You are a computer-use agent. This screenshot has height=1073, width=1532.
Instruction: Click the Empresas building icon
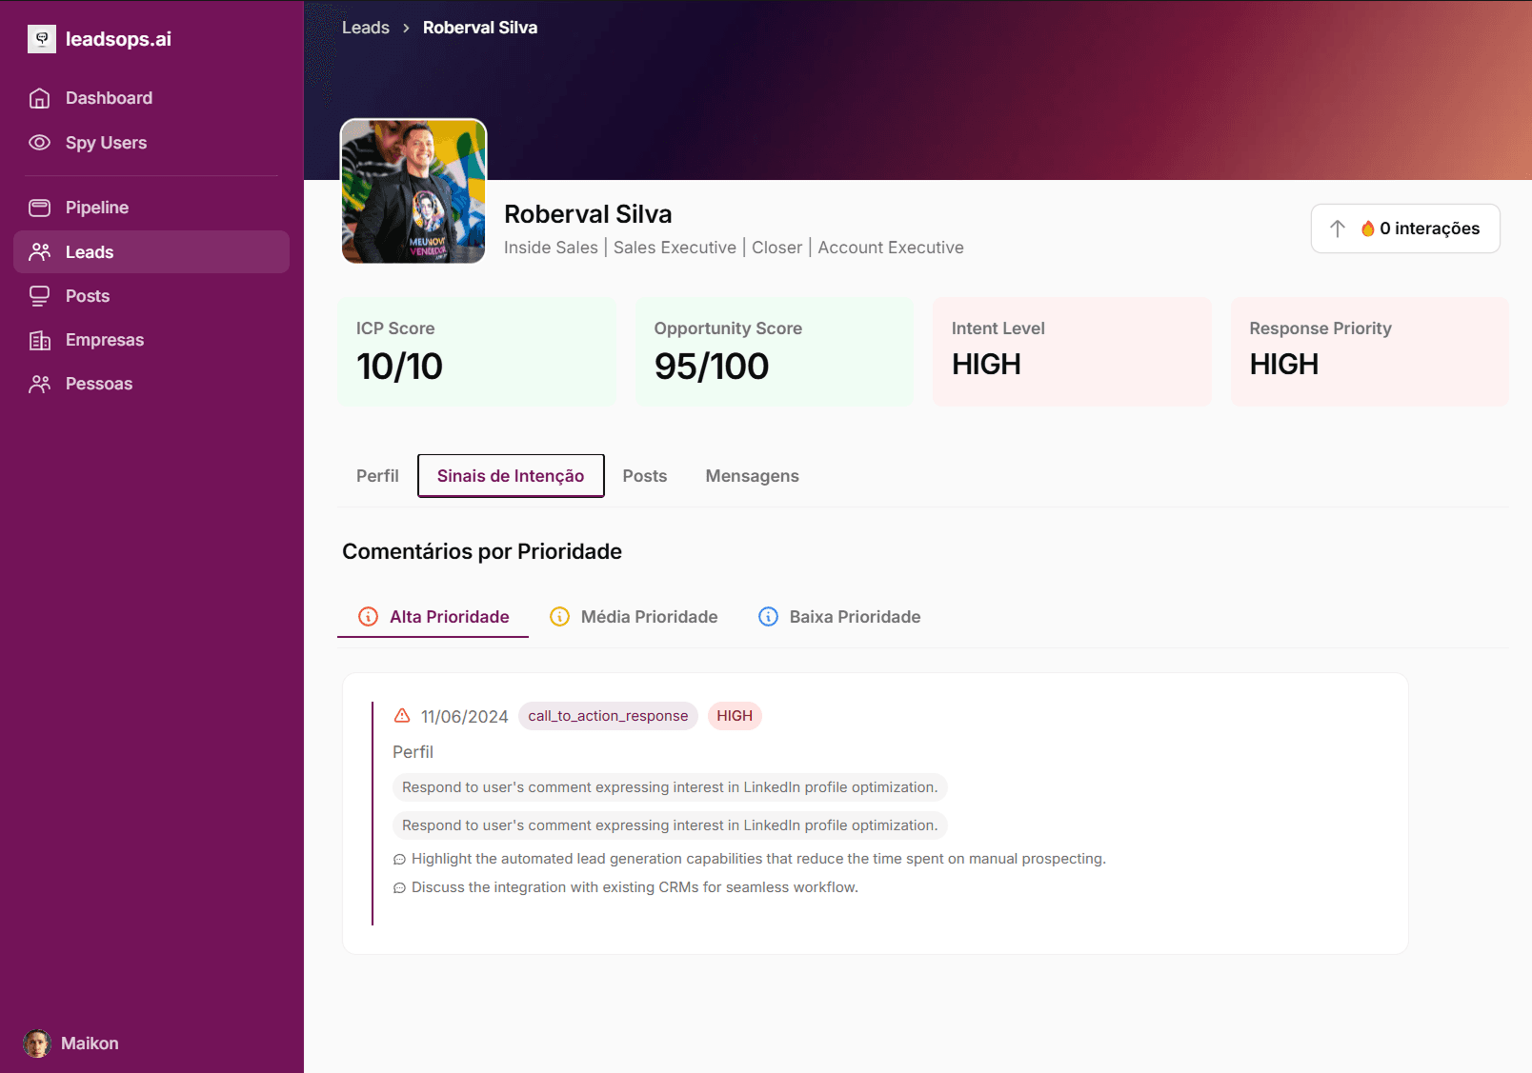[40, 340]
